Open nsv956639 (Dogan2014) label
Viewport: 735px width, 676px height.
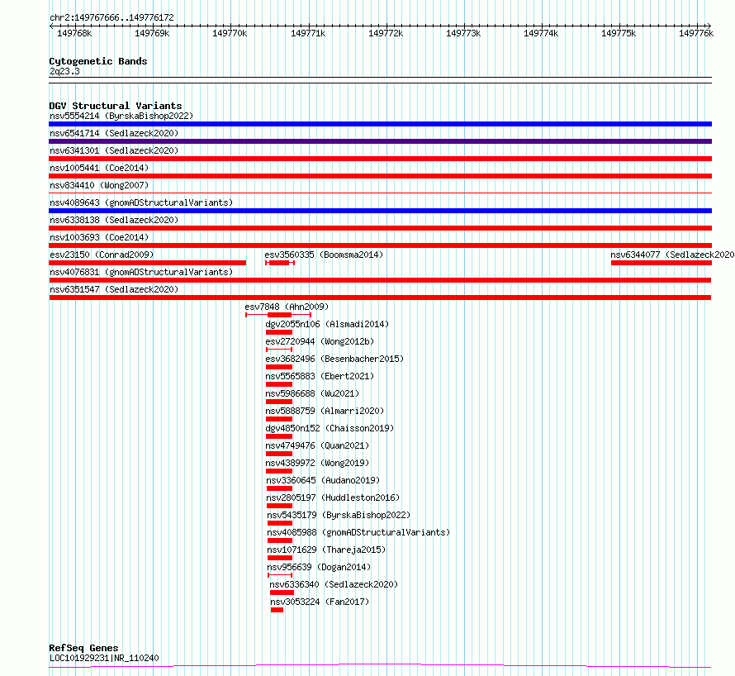click(319, 567)
